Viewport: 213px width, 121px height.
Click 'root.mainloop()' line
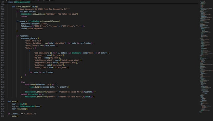(x=20, y=109)
